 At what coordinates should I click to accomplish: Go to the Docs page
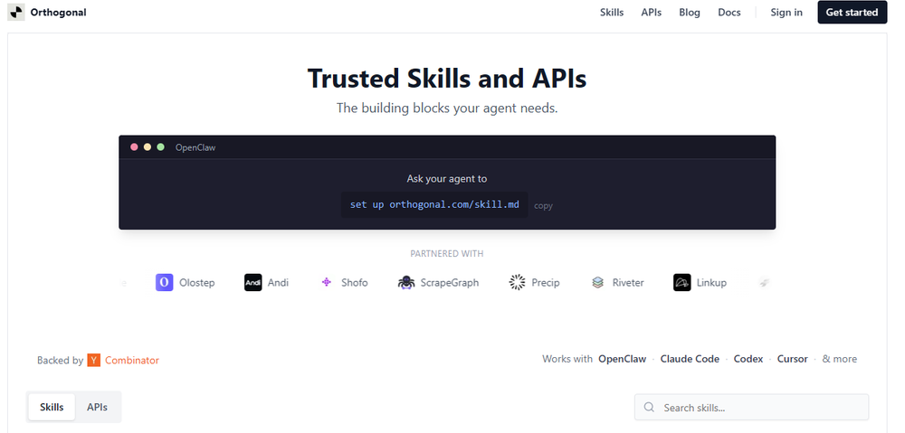[x=729, y=13]
